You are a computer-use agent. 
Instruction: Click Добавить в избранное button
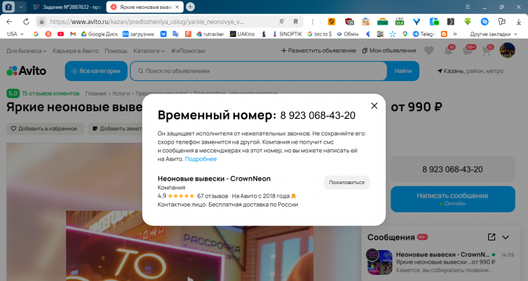tap(45, 128)
